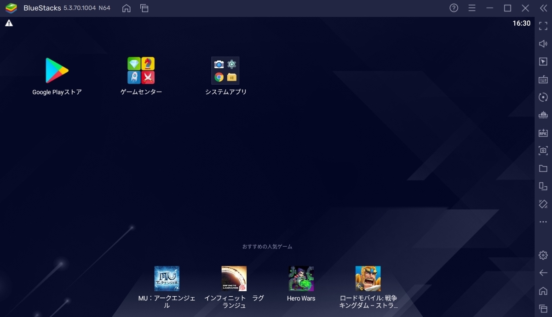Click the sync/rotate circle icon in sidebar
552x317 pixels.
tap(543, 97)
